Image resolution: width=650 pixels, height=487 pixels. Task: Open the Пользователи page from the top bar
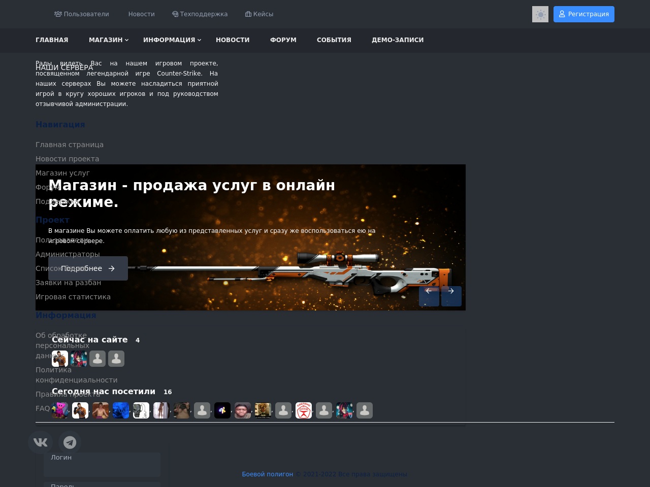82,14
